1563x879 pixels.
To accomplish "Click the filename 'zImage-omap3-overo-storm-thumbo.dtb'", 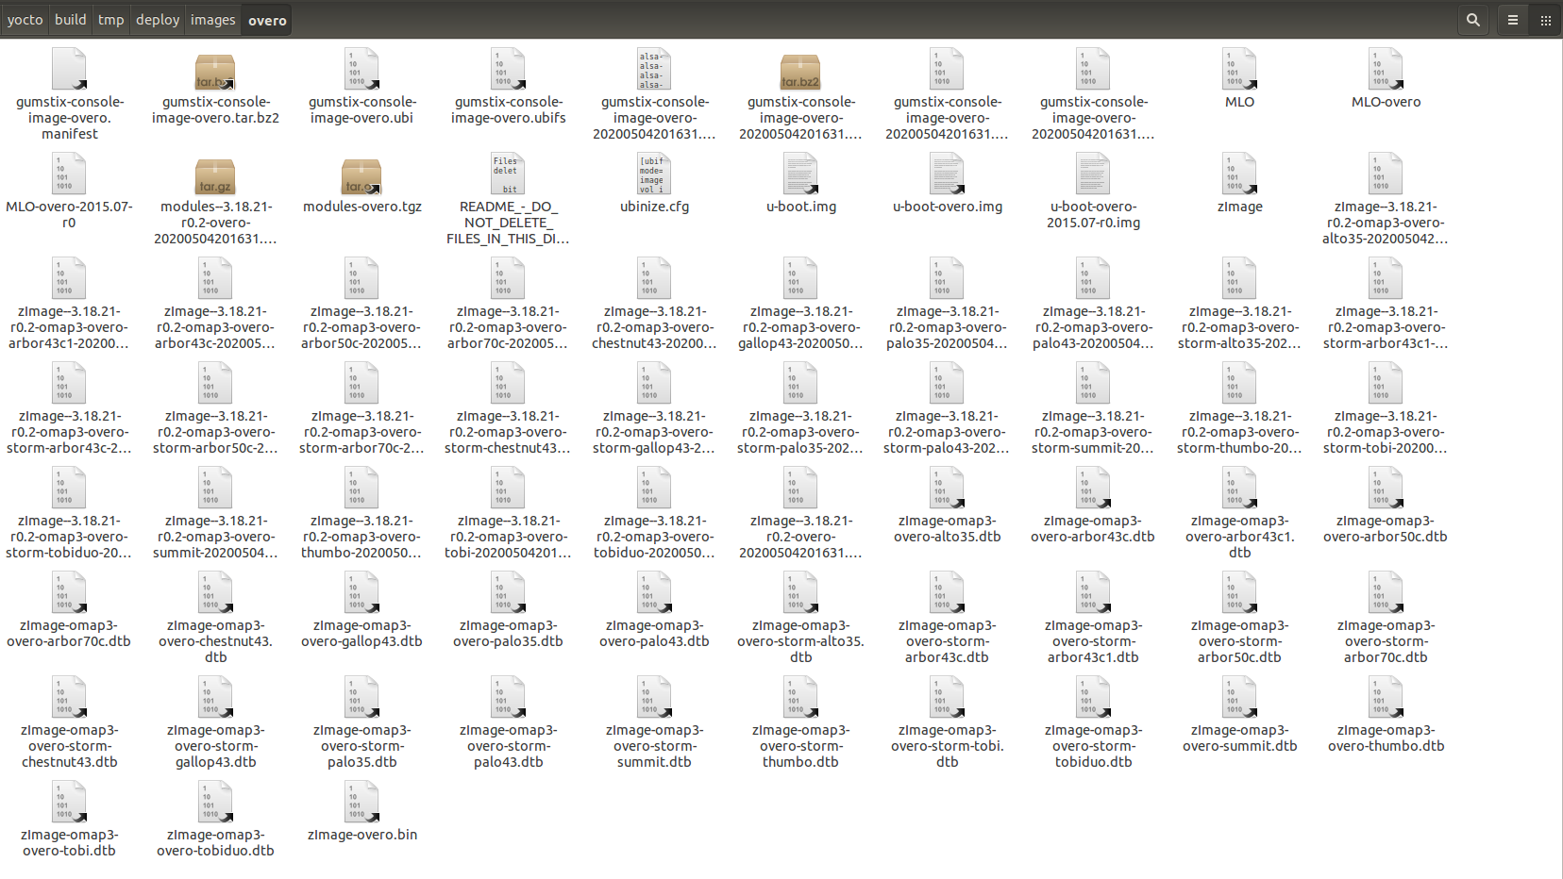I will [x=800, y=746].
